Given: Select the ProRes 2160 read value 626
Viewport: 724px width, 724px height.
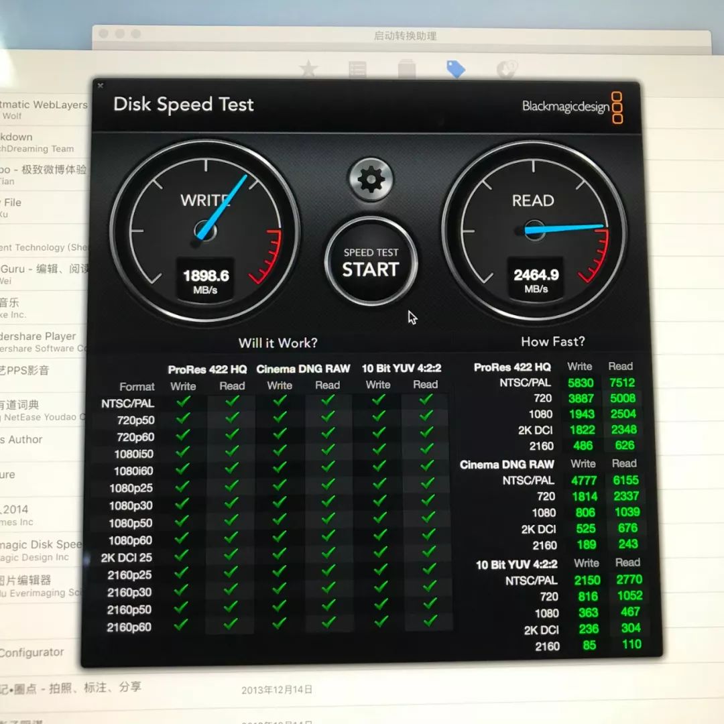Looking at the screenshot, I should (x=625, y=445).
